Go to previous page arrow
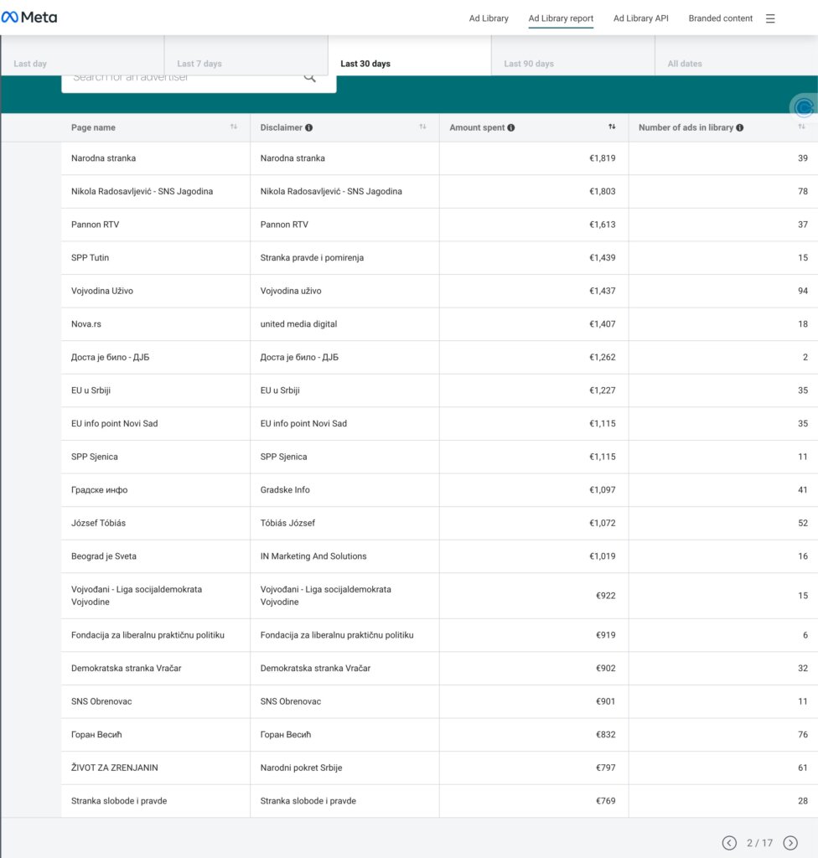This screenshot has height=858, width=818. (729, 843)
